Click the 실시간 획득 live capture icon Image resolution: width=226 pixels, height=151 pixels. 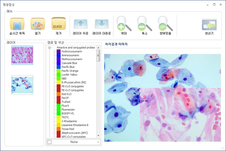click(x=17, y=24)
